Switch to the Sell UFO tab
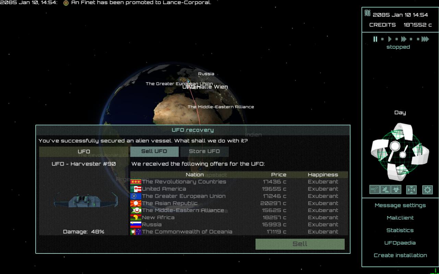The height and width of the screenshot is (274, 439). [154, 151]
